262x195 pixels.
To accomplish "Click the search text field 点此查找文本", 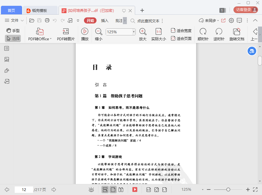I will click(148, 21).
